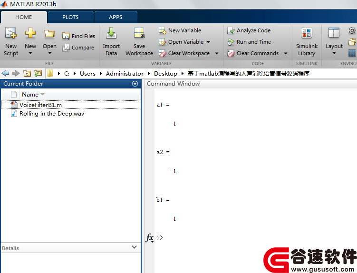
Task: Click the Analyze Code icon
Action: point(231,30)
